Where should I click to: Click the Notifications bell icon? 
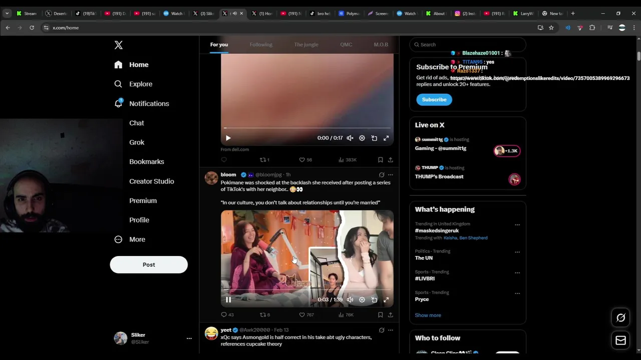pyautogui.click(x=118, y=103)
